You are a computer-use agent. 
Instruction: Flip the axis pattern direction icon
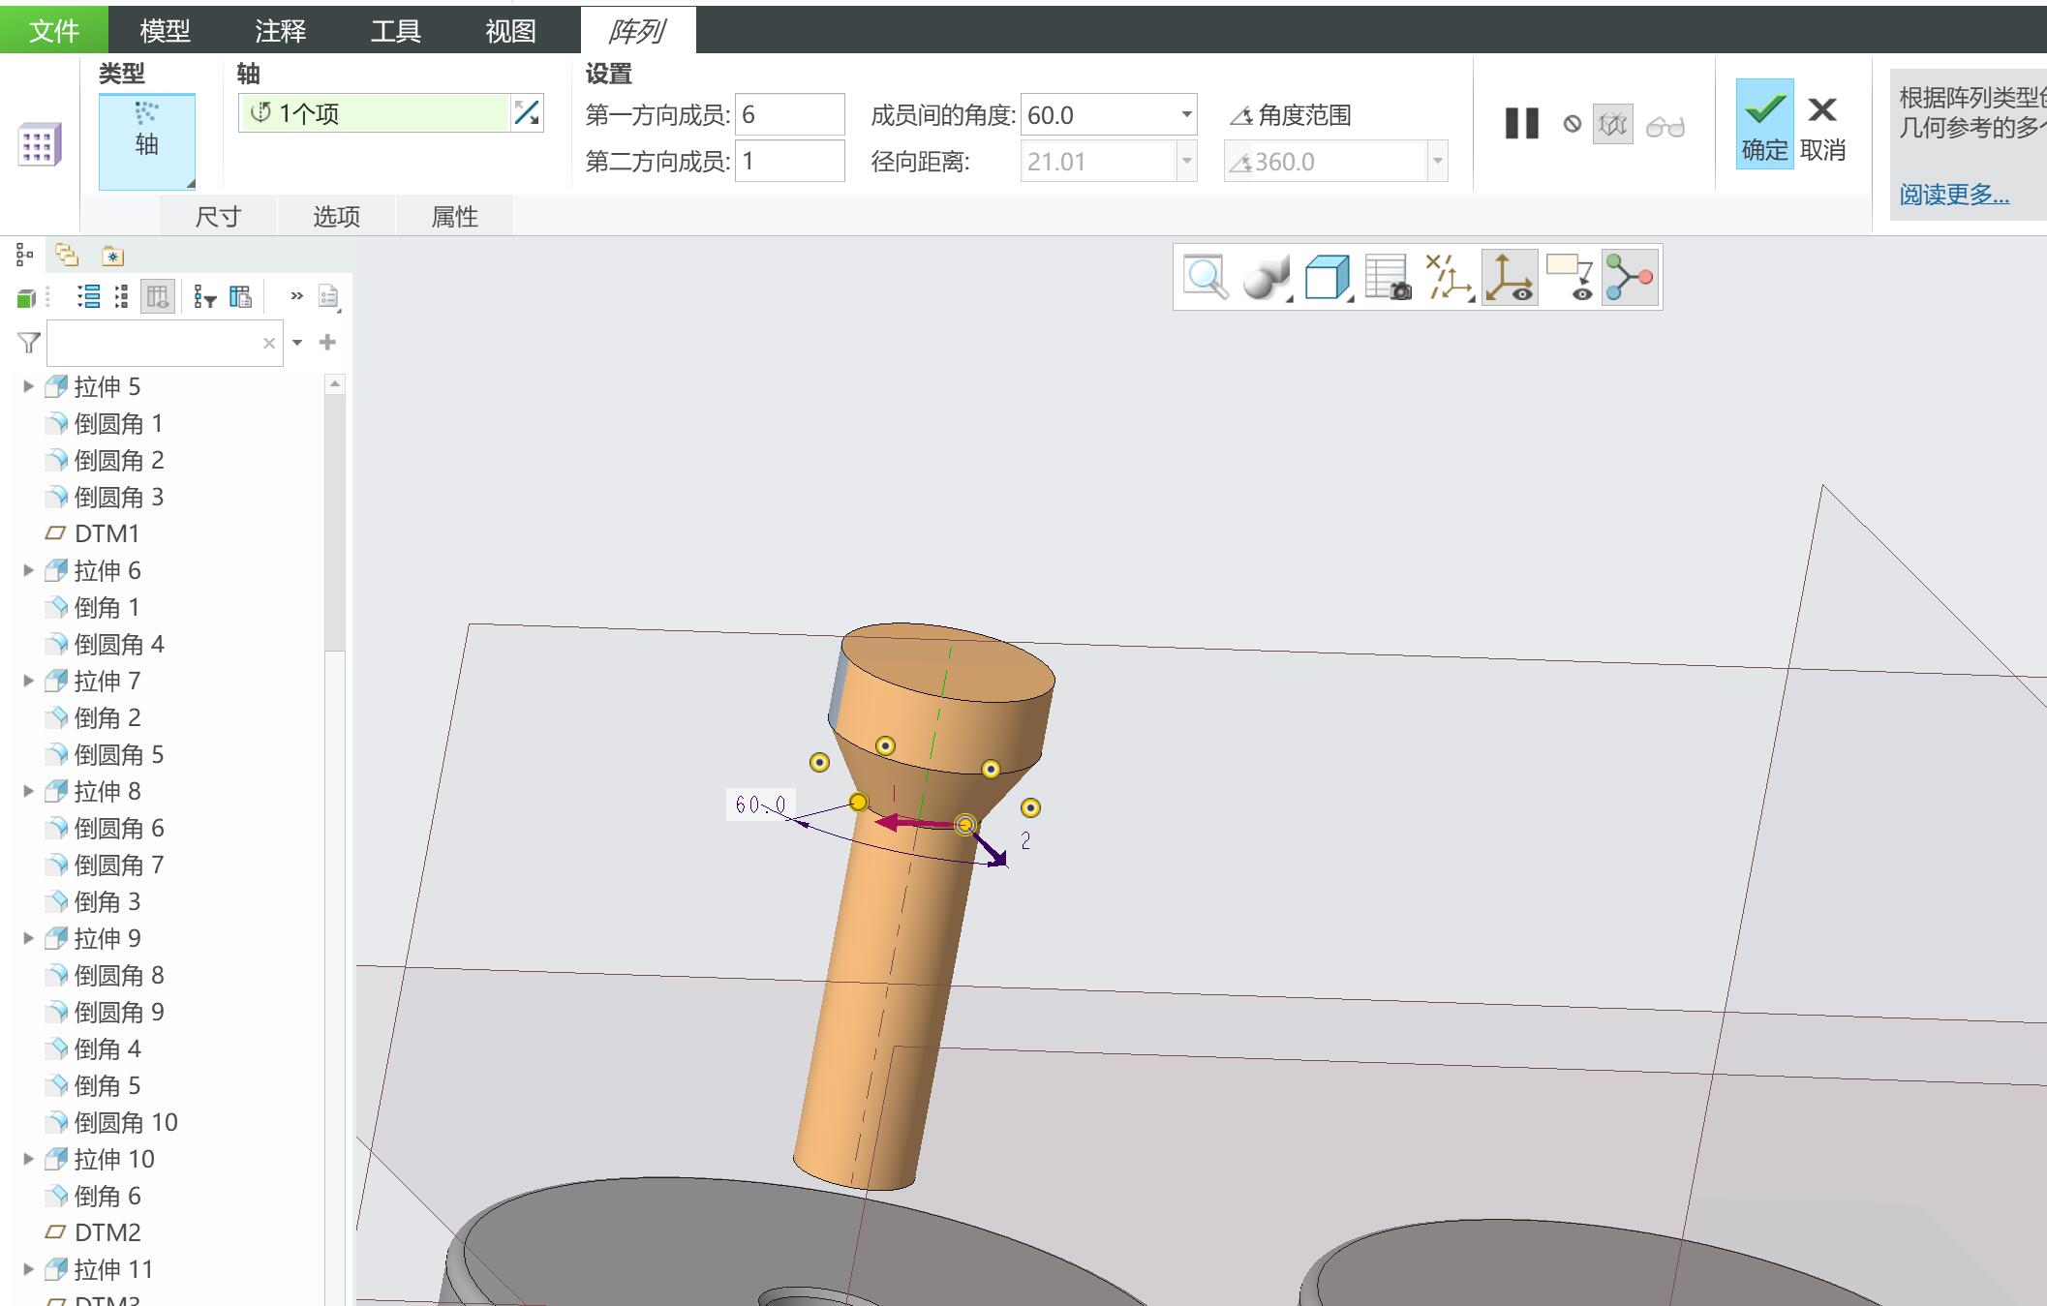point(527,113)
